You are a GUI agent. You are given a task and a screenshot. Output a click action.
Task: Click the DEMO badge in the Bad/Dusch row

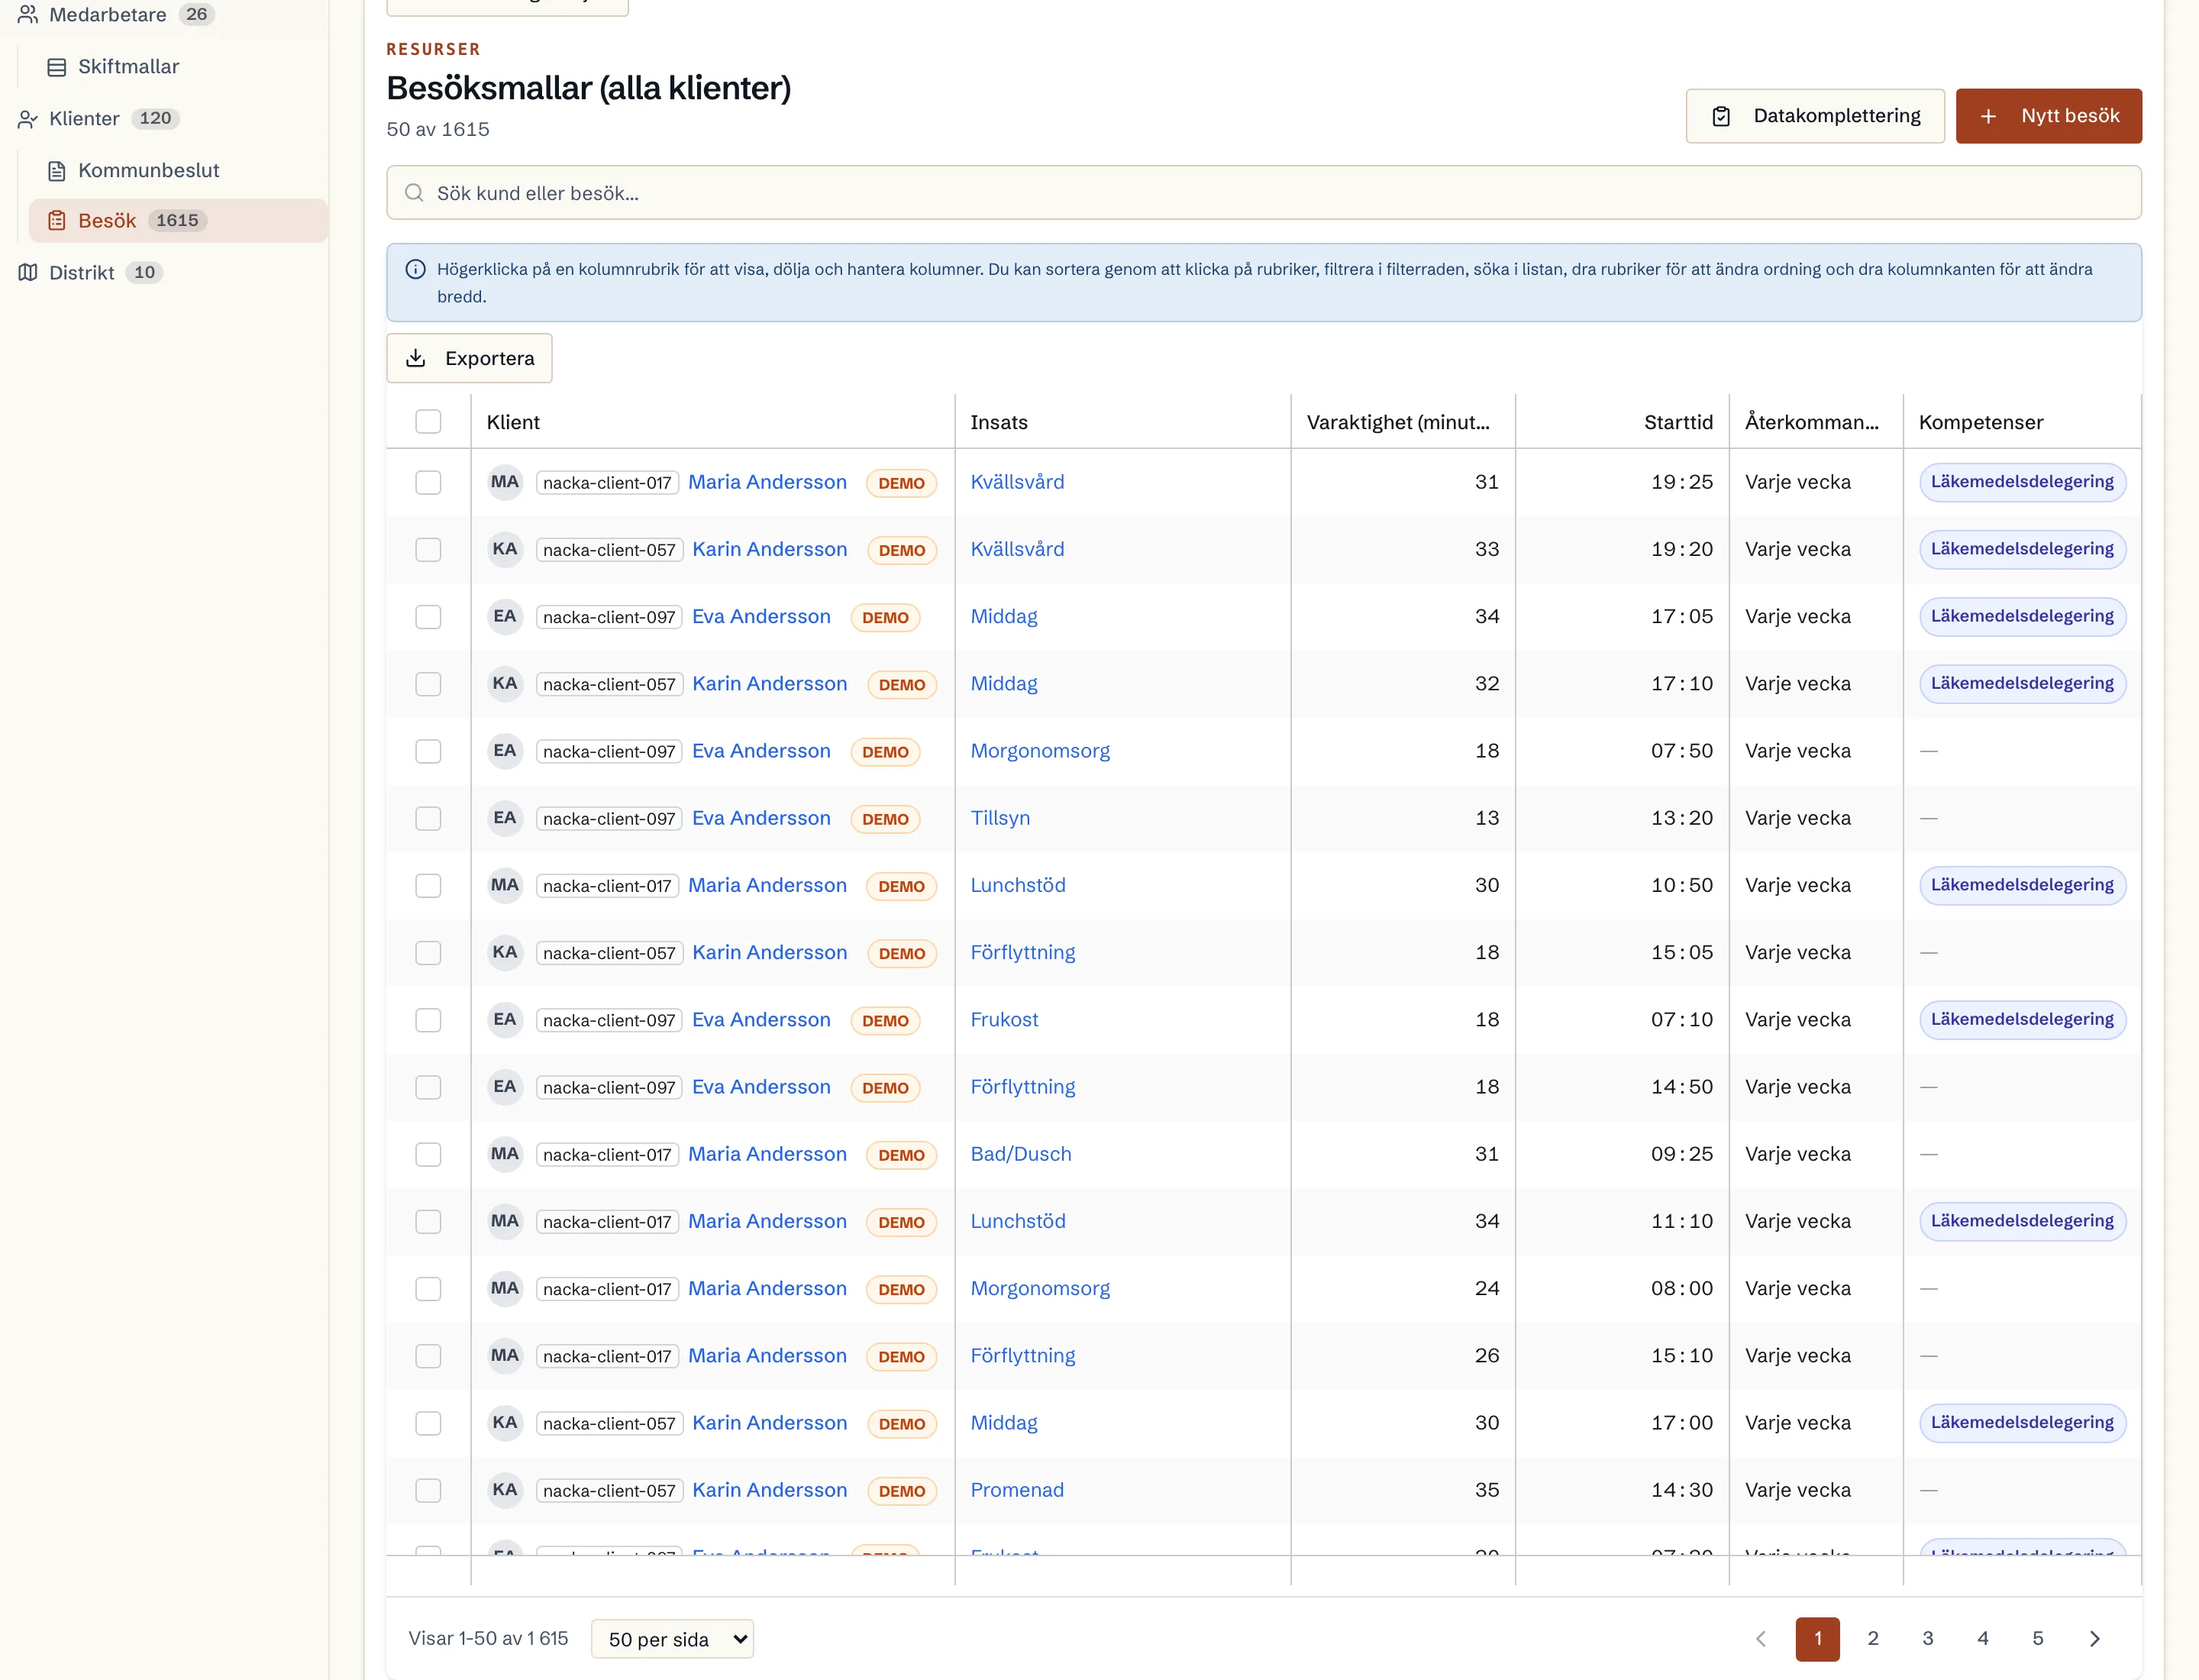[901, 1155]
